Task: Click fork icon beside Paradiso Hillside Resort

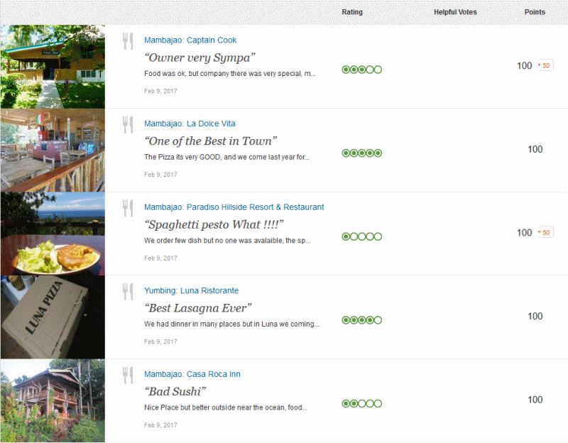Action: point(128,208)
